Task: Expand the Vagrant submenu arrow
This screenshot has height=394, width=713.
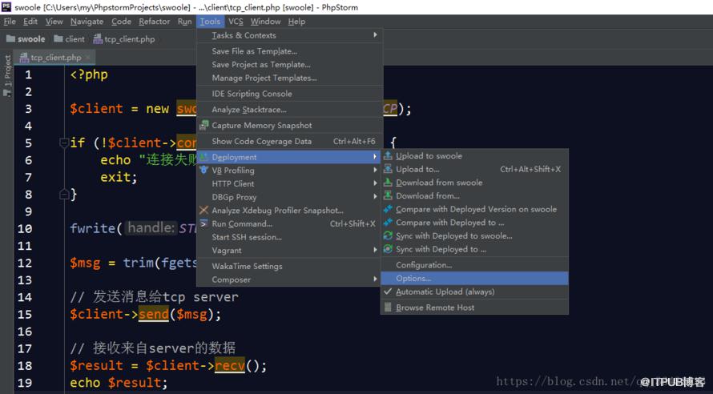Action: tap(375, 250)
